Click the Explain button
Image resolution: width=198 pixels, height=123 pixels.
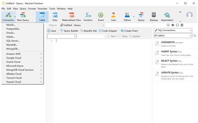tap(135, 36)
